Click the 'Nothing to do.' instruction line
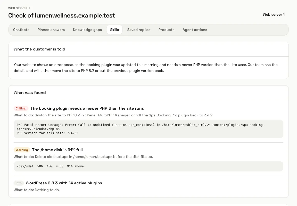297x206 pixels. (37, 190)
